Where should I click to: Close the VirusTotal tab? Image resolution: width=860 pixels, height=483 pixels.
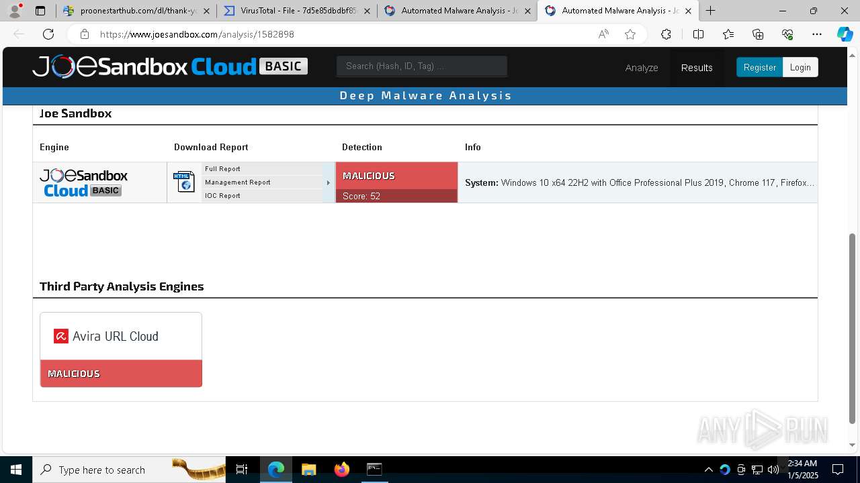(x=367, y=11)
